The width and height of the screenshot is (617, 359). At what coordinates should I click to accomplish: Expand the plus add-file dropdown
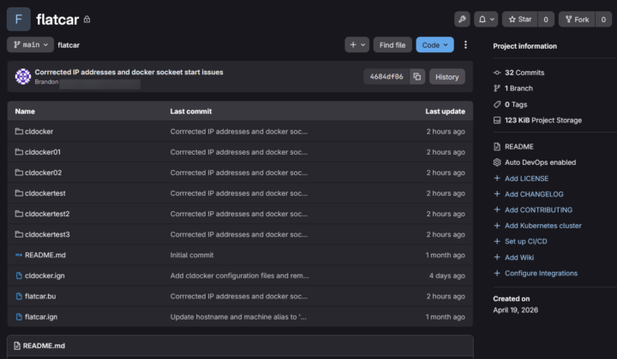coord(356,44)
